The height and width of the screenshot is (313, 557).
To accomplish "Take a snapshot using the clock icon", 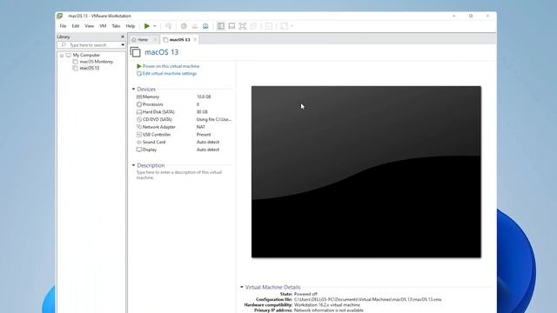I will [184, 26].
